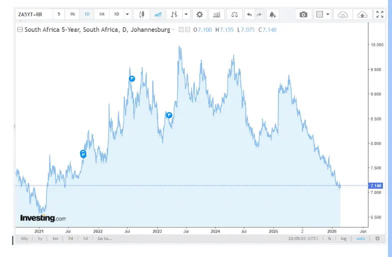This screenshot has width=392, height=257.
Task: Select 5 minute interval
Action: coord(59,14)
